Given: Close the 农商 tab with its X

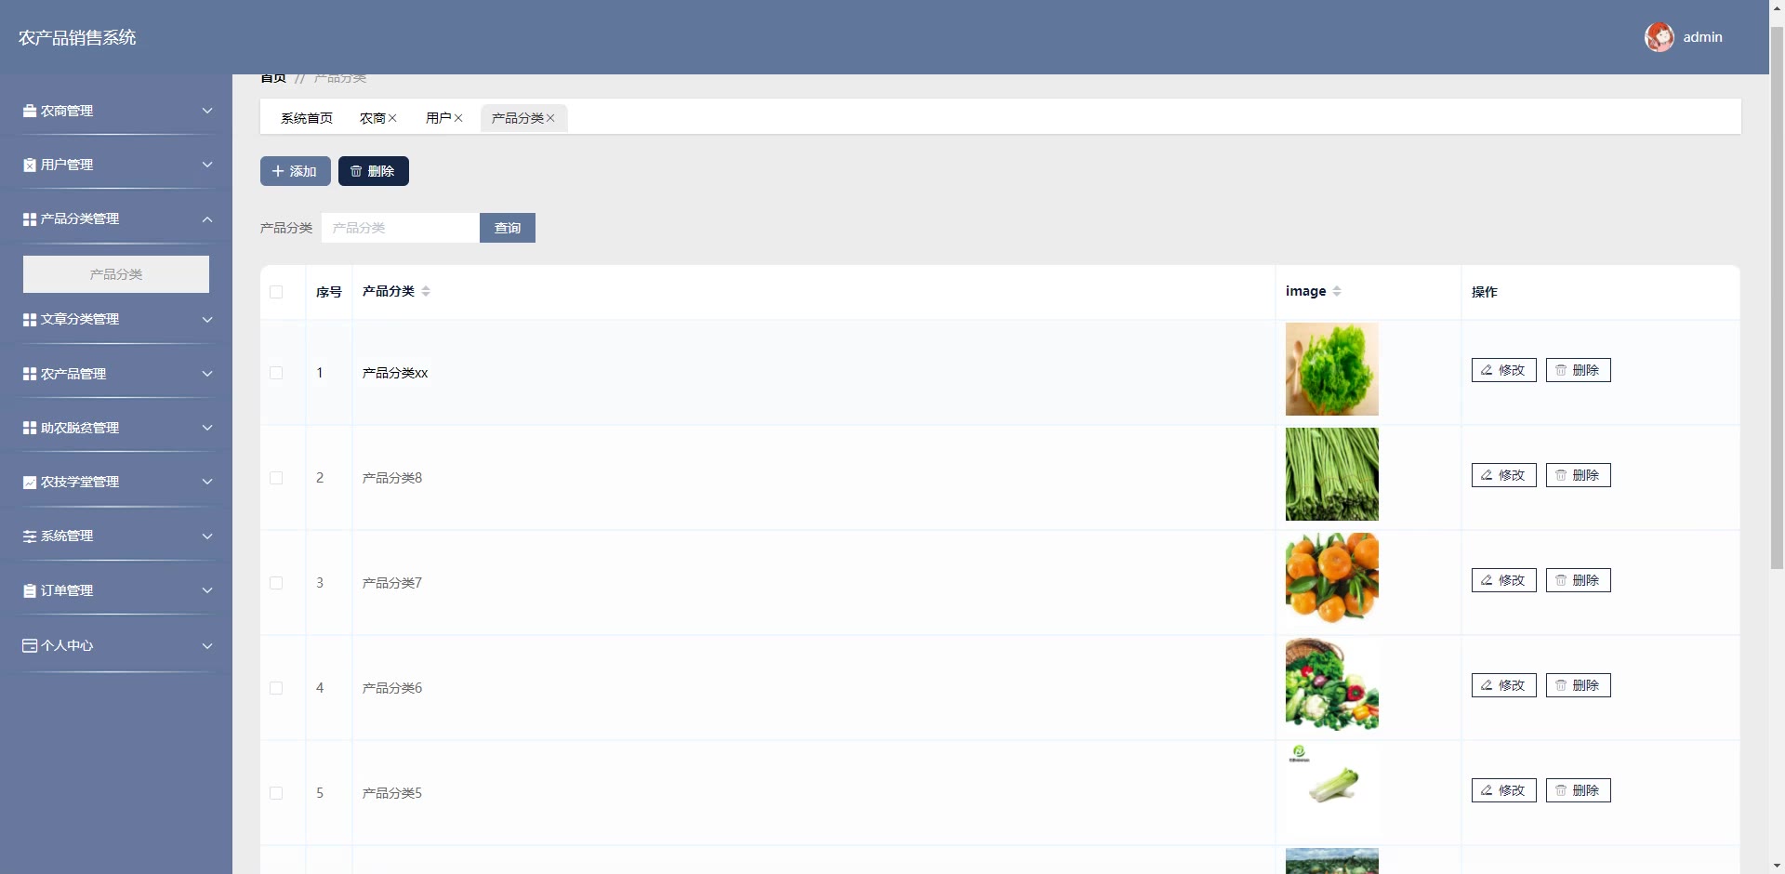Looking at the screenshot, I should [392, 118].
